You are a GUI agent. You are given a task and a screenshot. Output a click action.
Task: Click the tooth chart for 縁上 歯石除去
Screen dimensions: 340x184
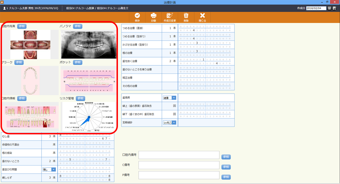[206, 106]
